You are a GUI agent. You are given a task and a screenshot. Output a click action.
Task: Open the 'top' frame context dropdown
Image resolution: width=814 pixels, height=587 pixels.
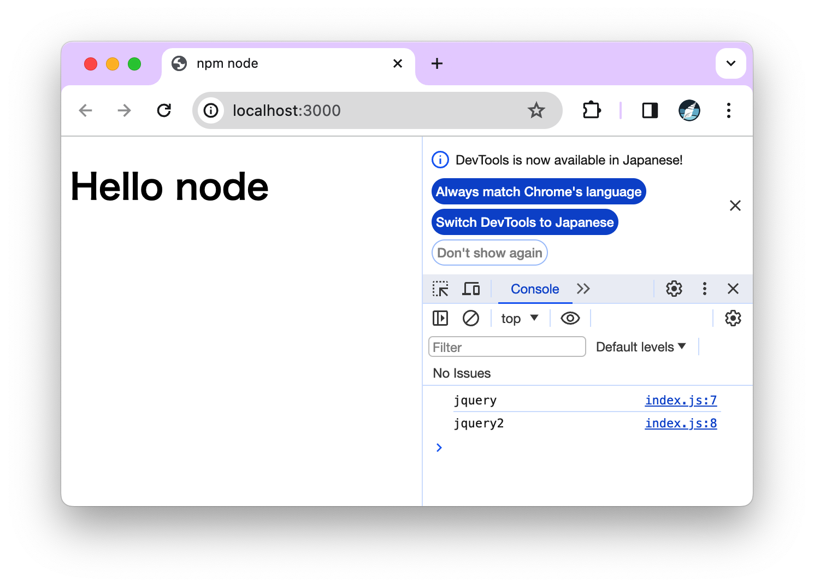[518, 318]
